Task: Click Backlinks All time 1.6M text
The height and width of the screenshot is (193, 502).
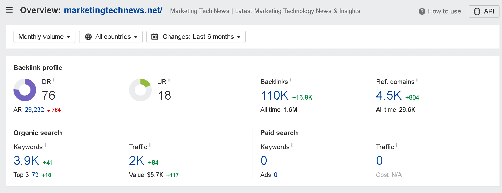Action: [x=279, y=110]
